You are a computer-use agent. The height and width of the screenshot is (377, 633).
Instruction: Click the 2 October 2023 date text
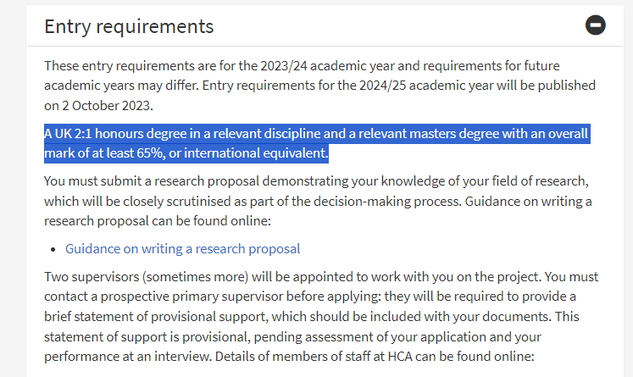pyautogui.click(x=107, y=106)
